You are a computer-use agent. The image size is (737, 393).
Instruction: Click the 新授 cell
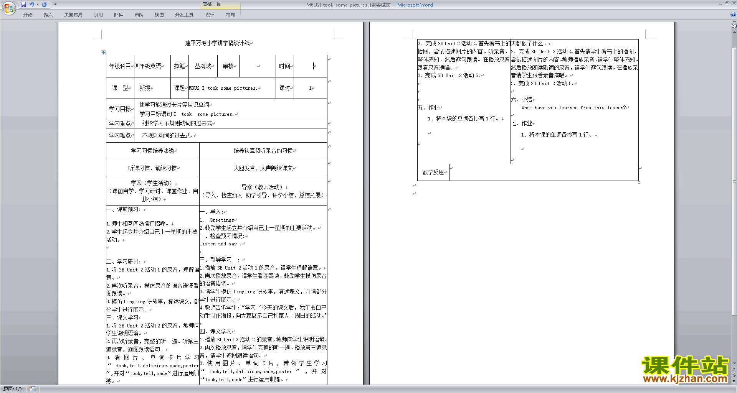coord(152,88)
